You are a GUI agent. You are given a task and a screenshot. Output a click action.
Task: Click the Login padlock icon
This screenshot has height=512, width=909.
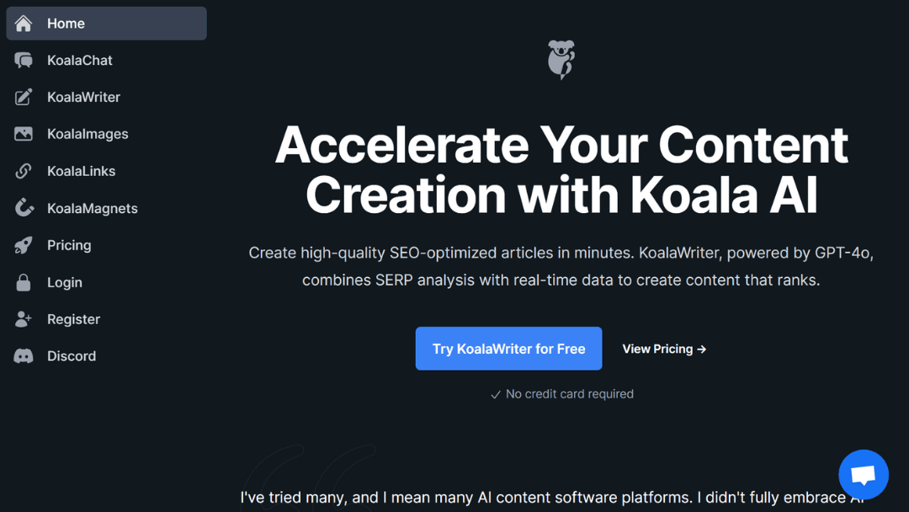pyautogui.click(x=23, y=282)
